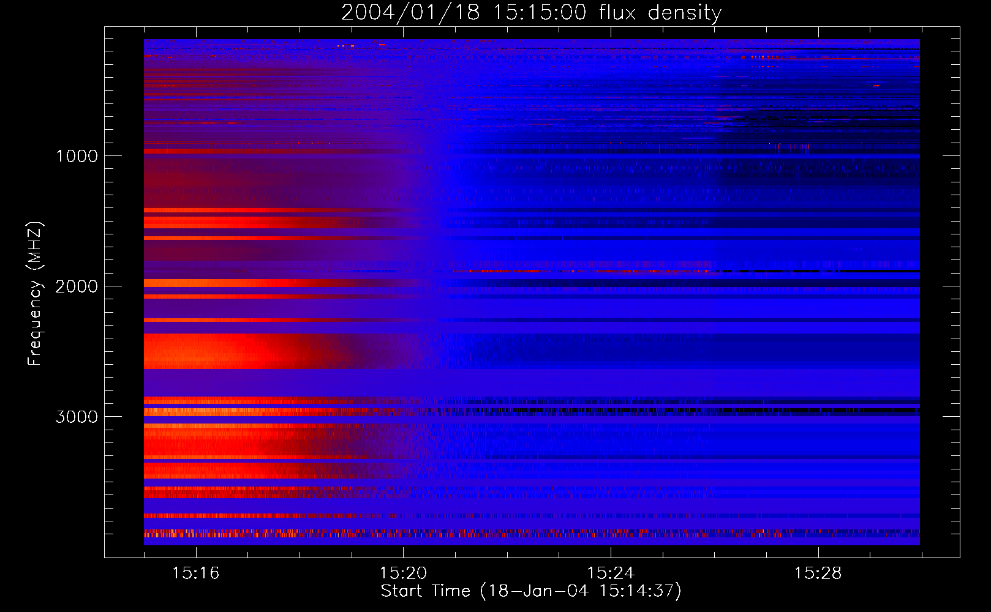Click the 15:16 time tick label
The image size is (991, 612).
[196, 573]
